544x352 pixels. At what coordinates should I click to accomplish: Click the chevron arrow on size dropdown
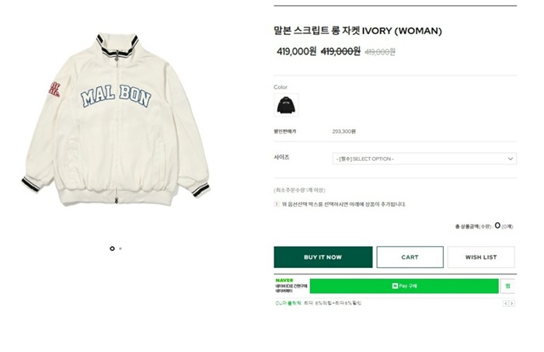(511, 159)
